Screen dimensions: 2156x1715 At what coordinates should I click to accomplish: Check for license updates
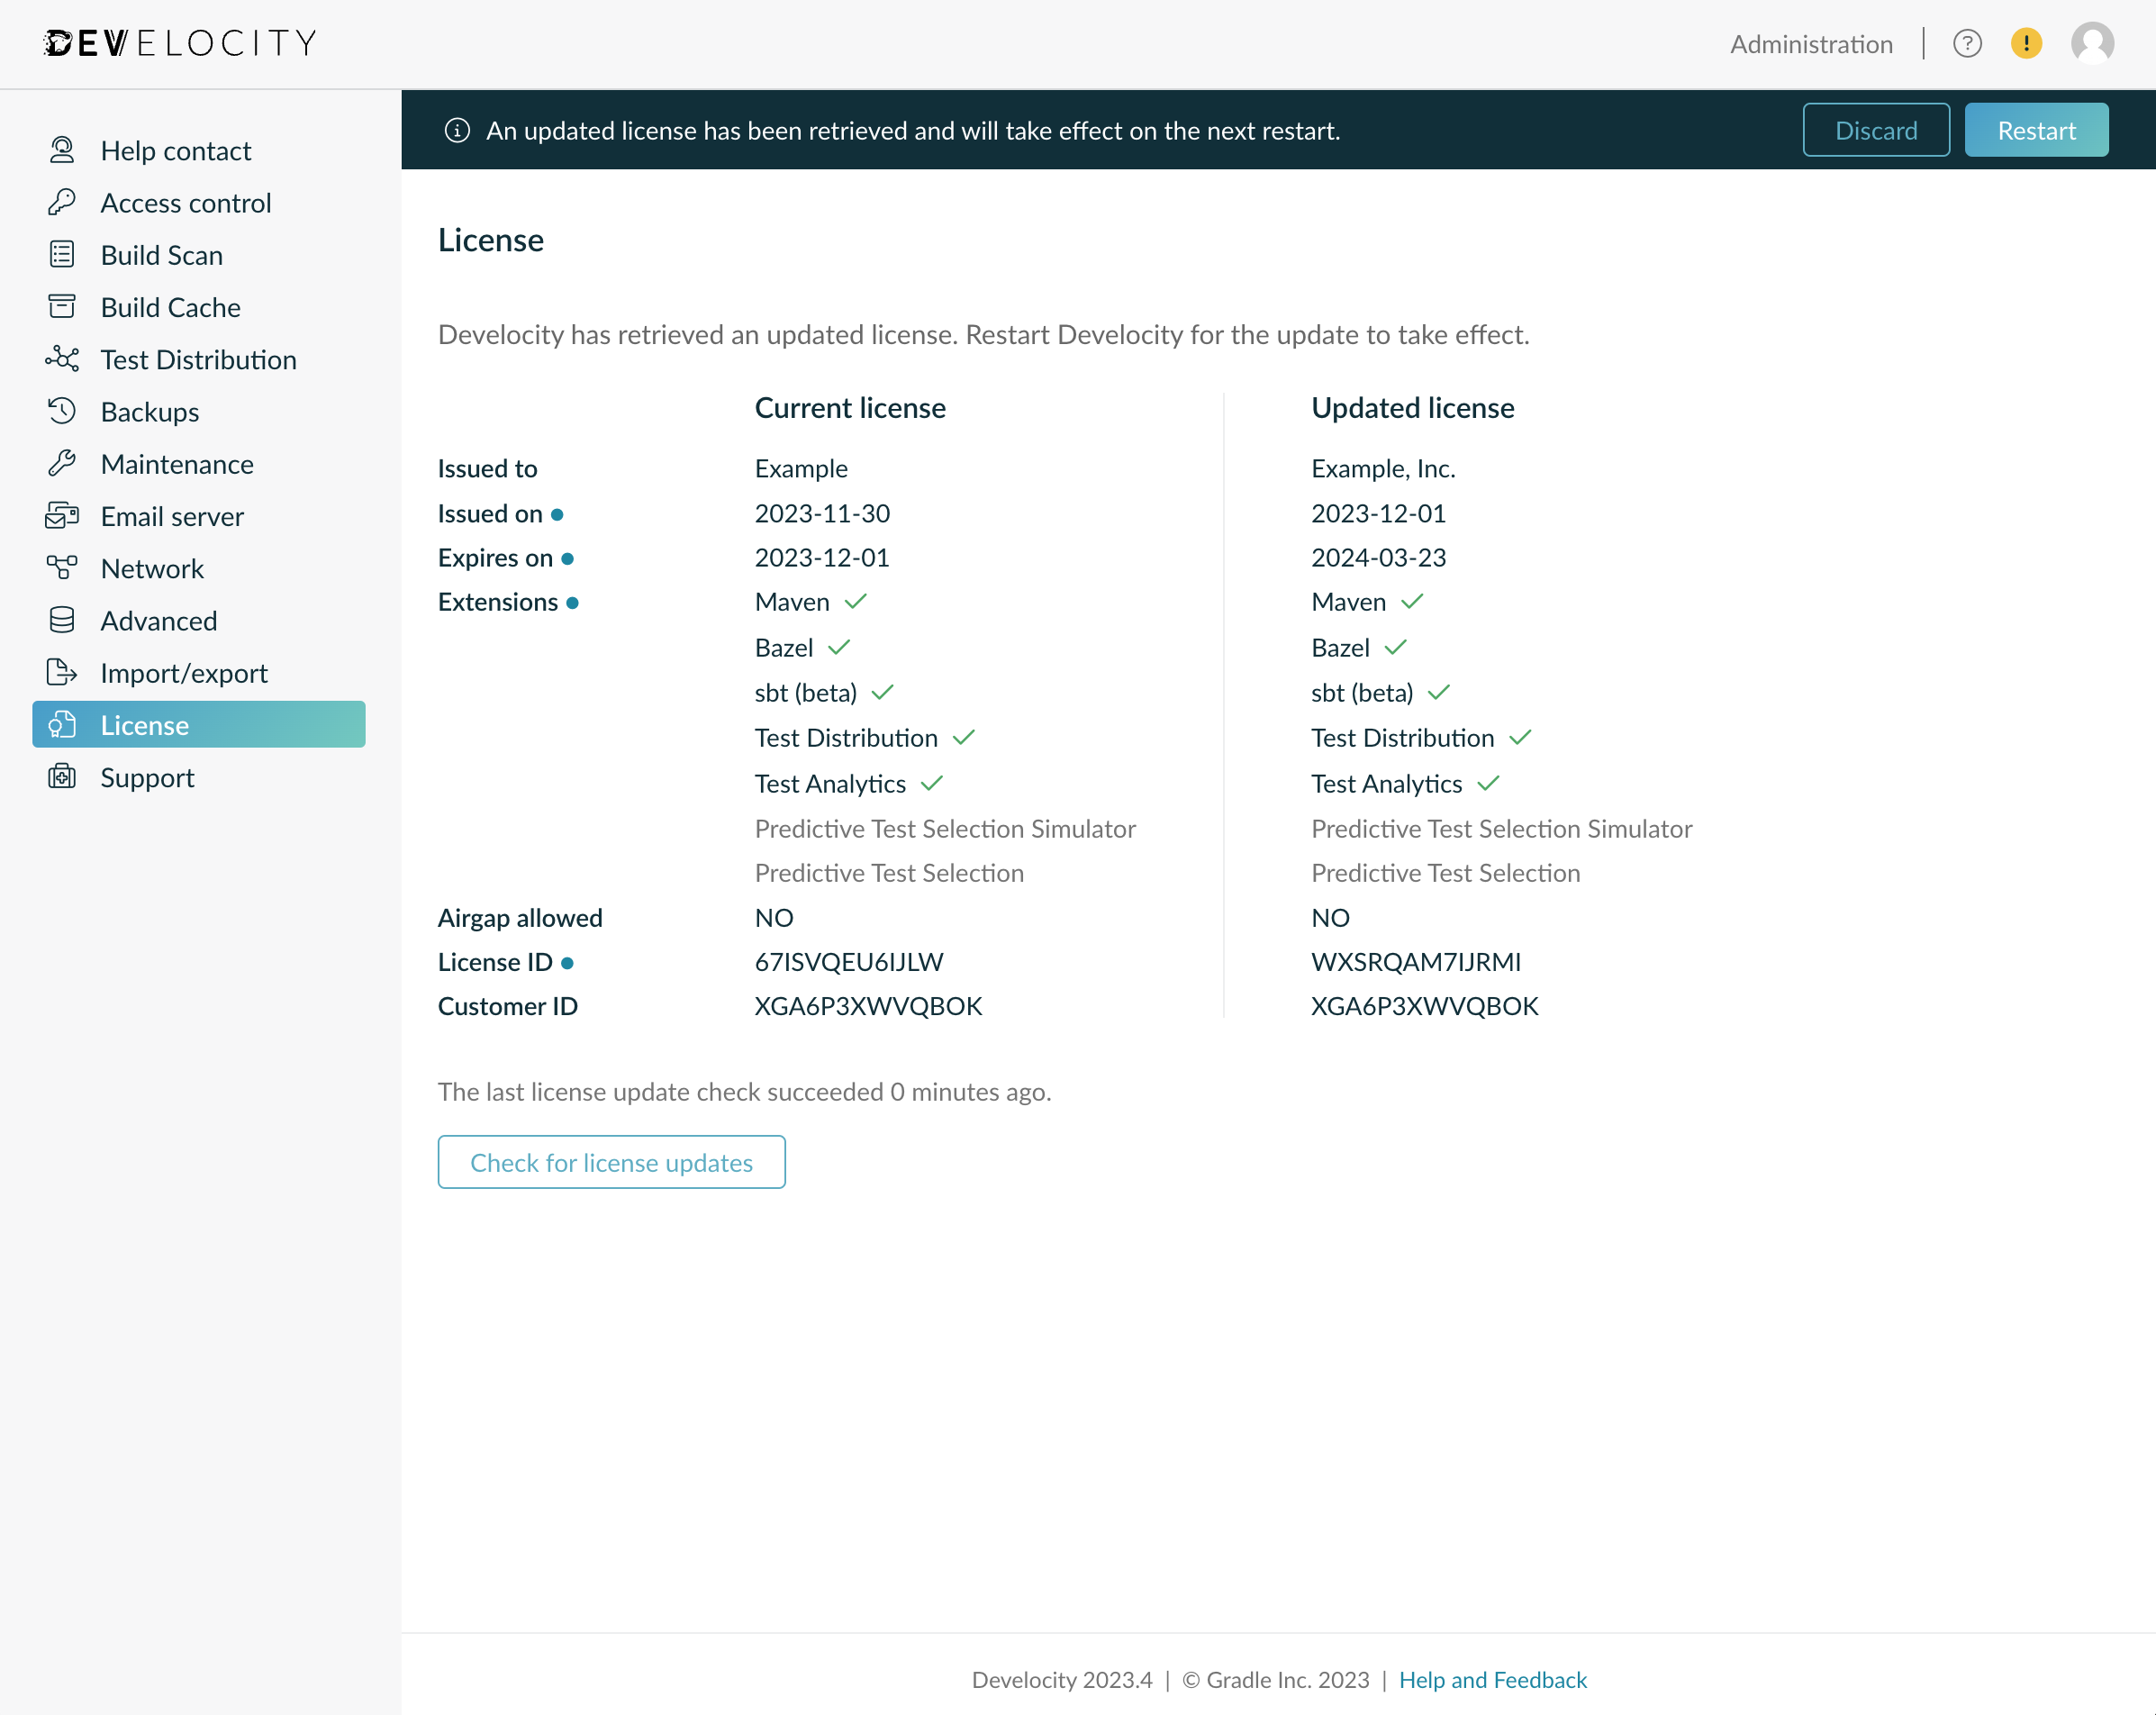(611, 1162)
